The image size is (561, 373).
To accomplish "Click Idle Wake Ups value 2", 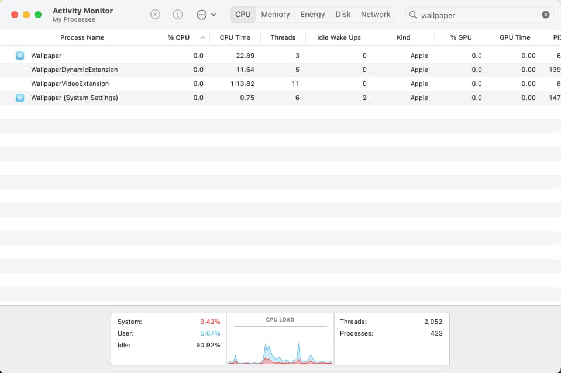I will point(364,98).
